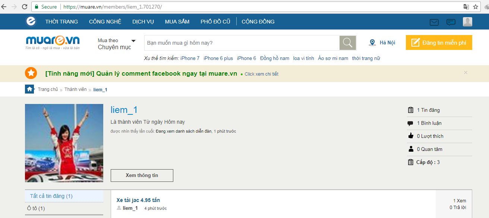The height and width of the screenshot is (218, 489).
Task: Open the chat messages icon
Action: [x=451, y=22]
